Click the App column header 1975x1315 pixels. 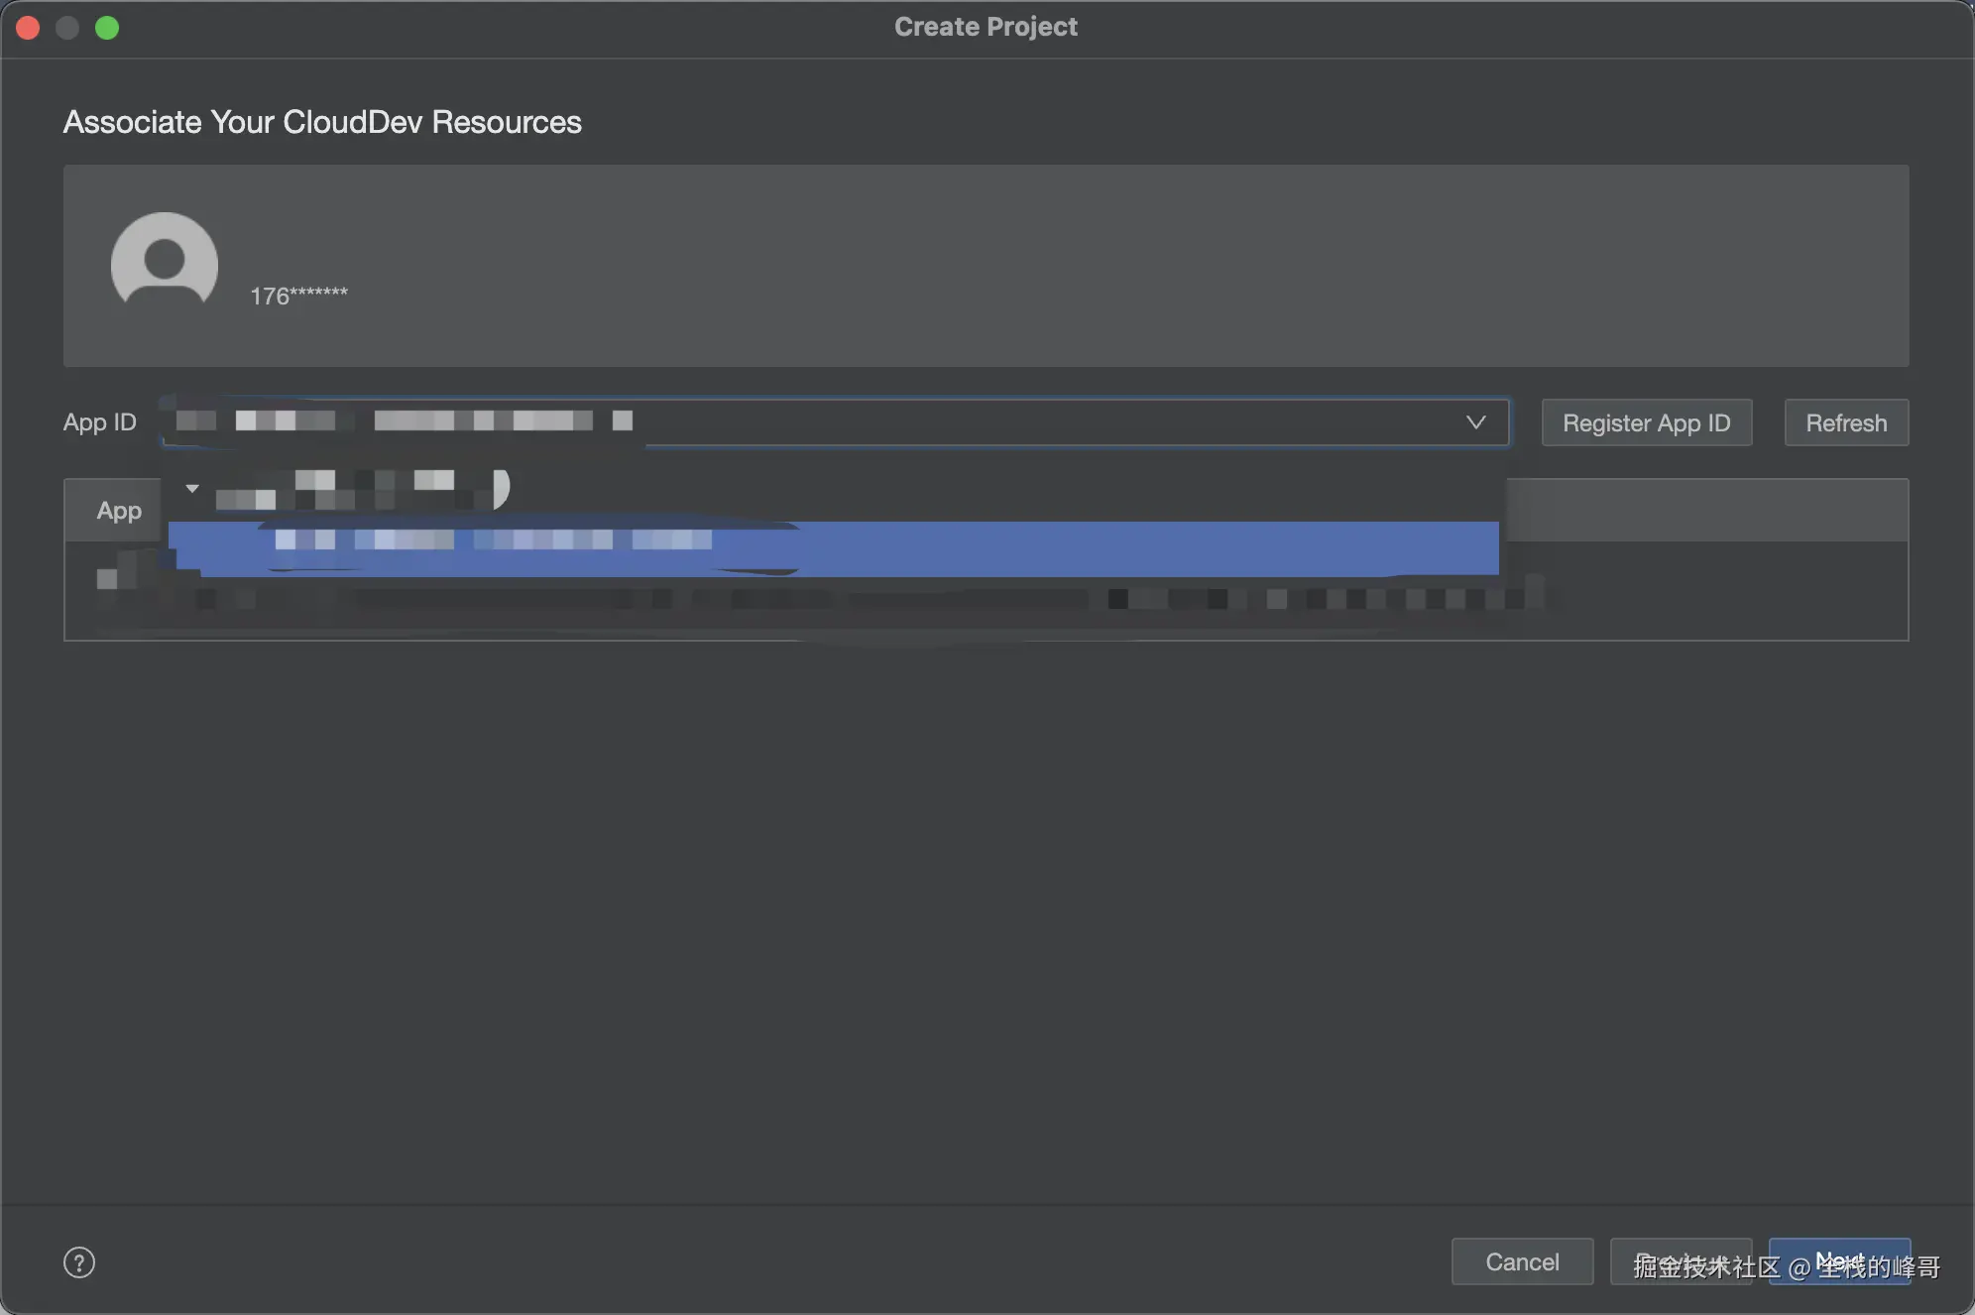(x=119, y=511)
